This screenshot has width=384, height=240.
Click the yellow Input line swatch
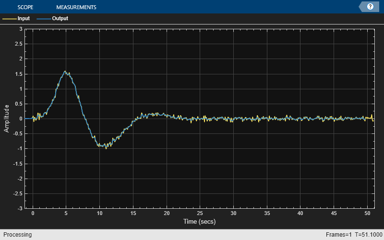pos(9,19)
